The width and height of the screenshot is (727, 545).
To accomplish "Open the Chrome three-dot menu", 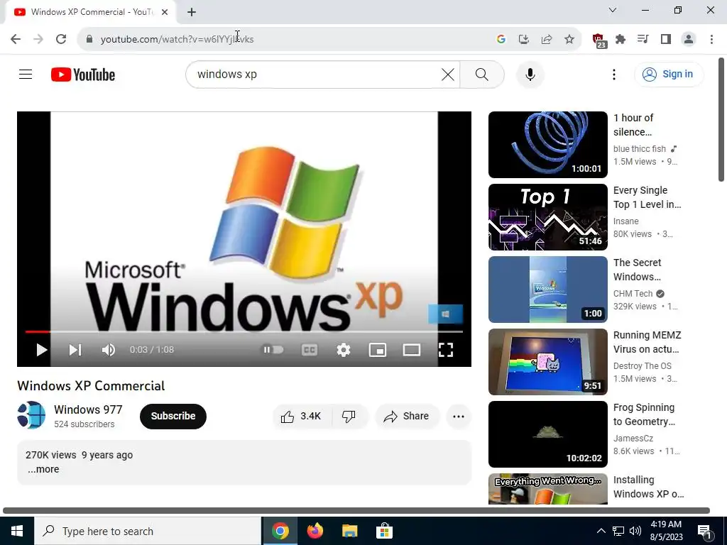I will pyautogui.click(x=711, y=40).
